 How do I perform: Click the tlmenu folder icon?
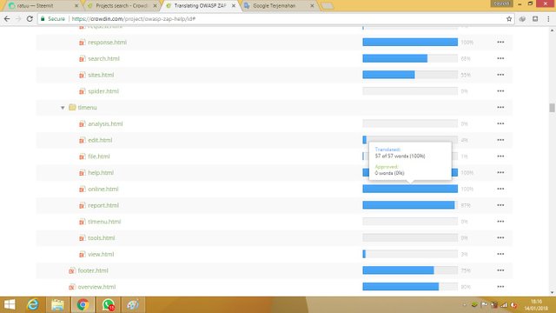point(72,107)
